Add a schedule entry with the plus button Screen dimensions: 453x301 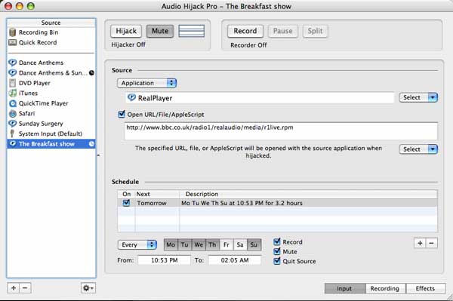coord(420,243)
